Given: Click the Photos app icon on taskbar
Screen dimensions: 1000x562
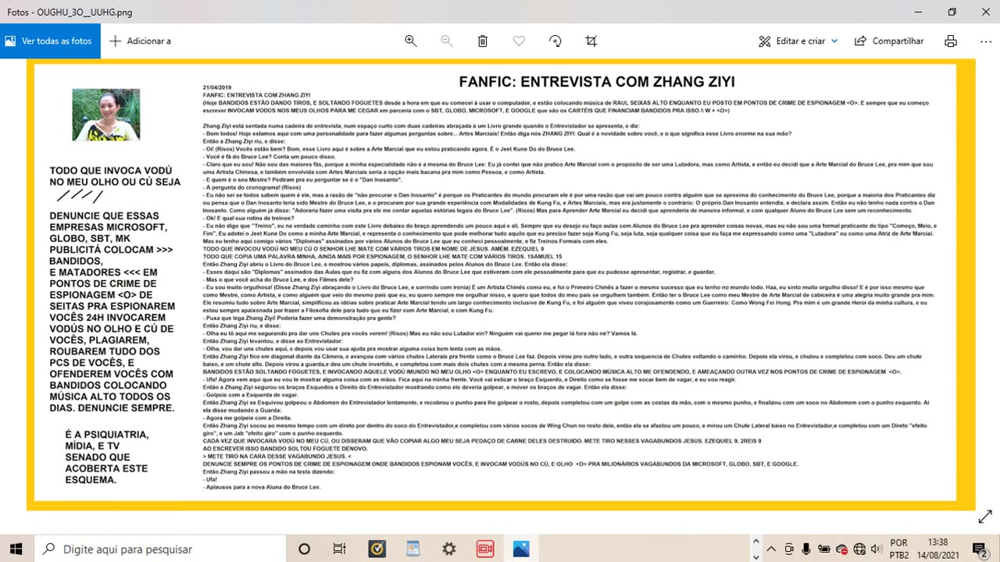Looking at the screenshot, I should tap(521, 549).
